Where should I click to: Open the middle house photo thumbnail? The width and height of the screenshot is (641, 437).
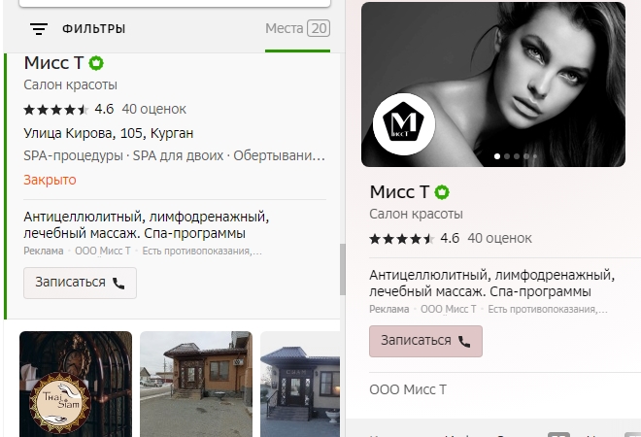[x=196, y=384]
